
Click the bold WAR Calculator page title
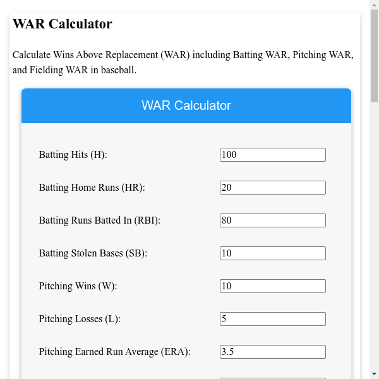click(x=63, y=24)
